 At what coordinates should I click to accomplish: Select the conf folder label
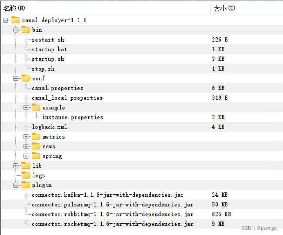pos(38,79)
